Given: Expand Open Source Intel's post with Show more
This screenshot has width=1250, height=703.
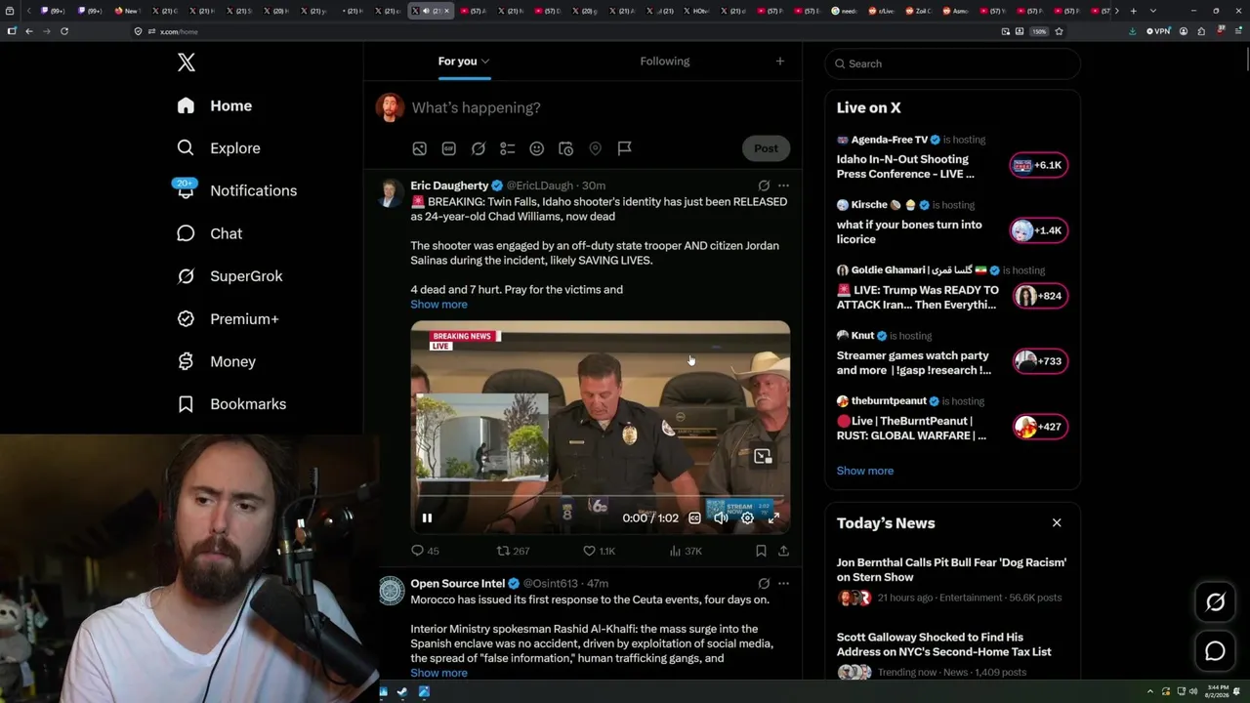Looking at the screenshot, I should (x=438, y=673).
